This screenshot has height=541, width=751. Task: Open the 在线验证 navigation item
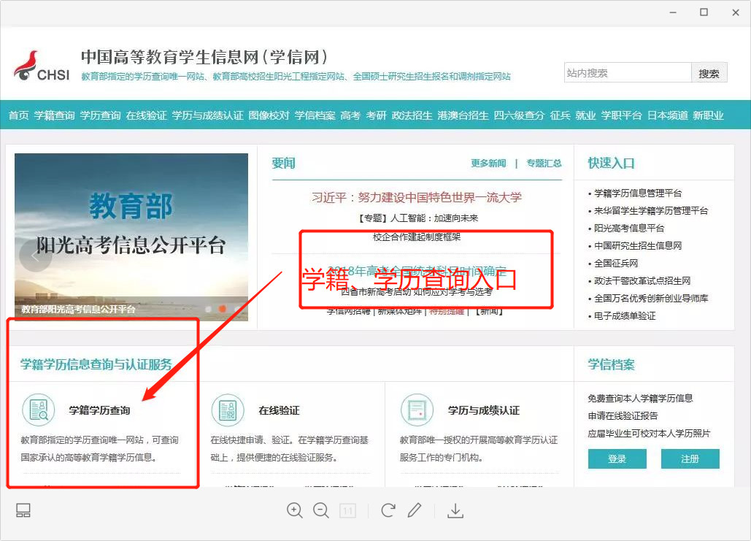pos(146,115)
